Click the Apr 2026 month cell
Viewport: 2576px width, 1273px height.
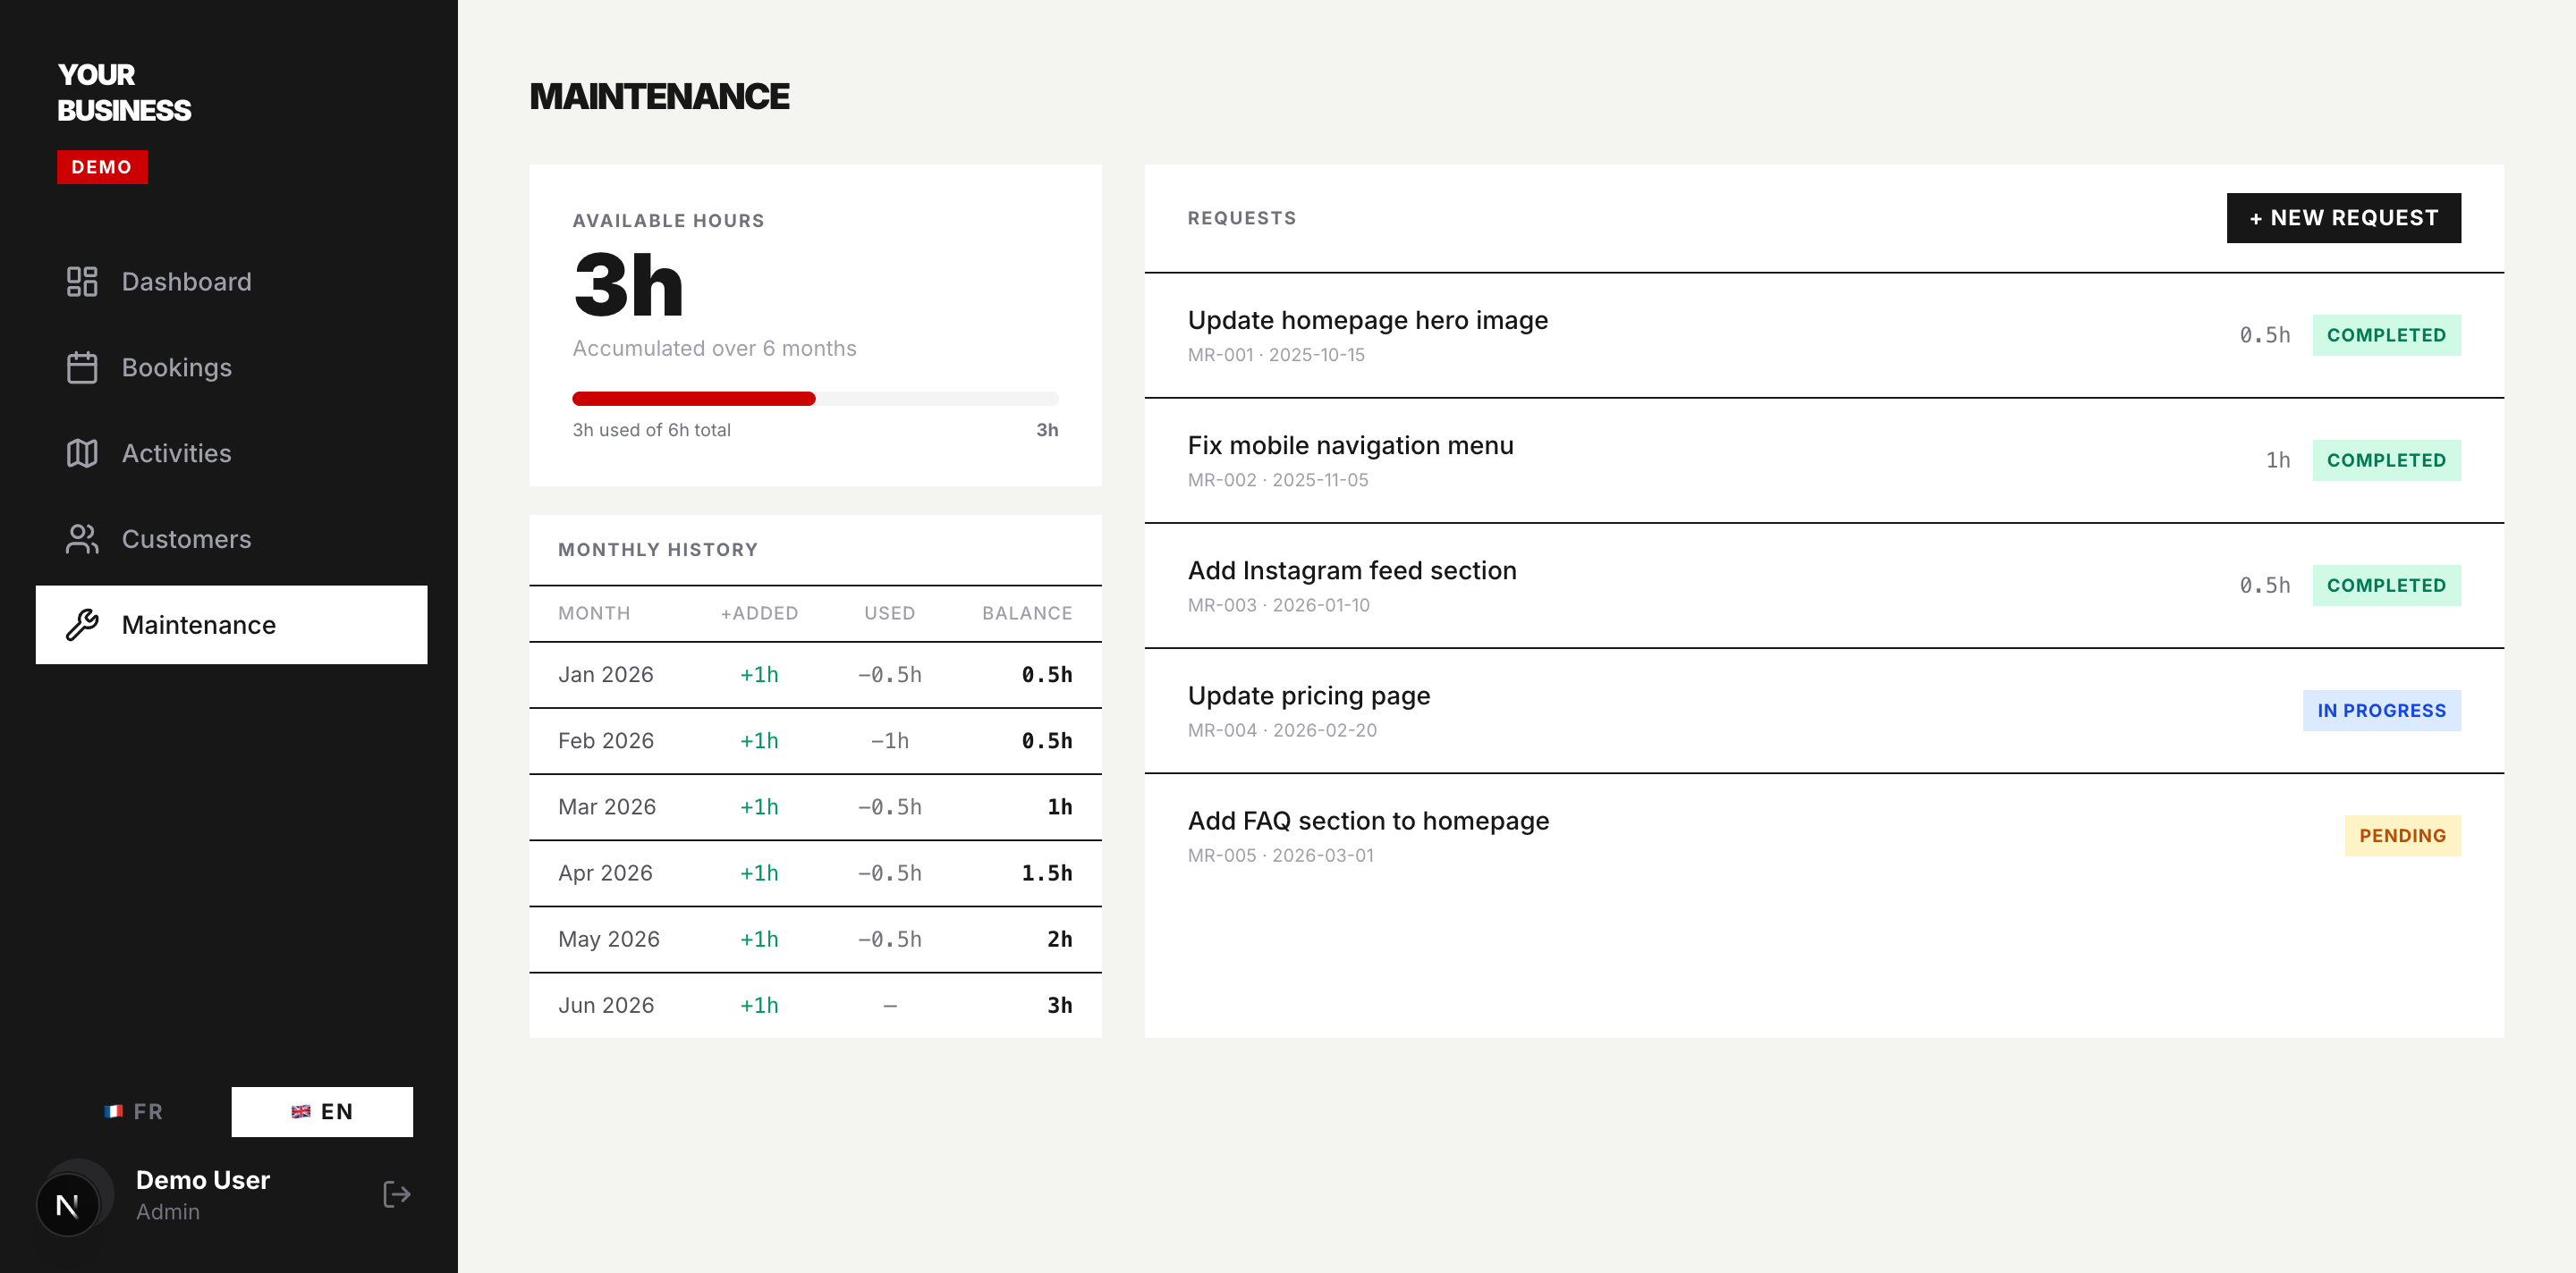click(x=605, y=873)
